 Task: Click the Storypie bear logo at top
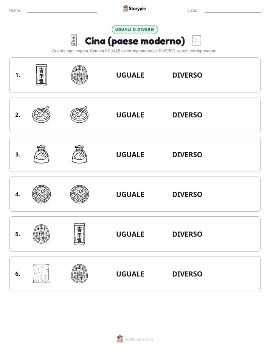[126, 8]
